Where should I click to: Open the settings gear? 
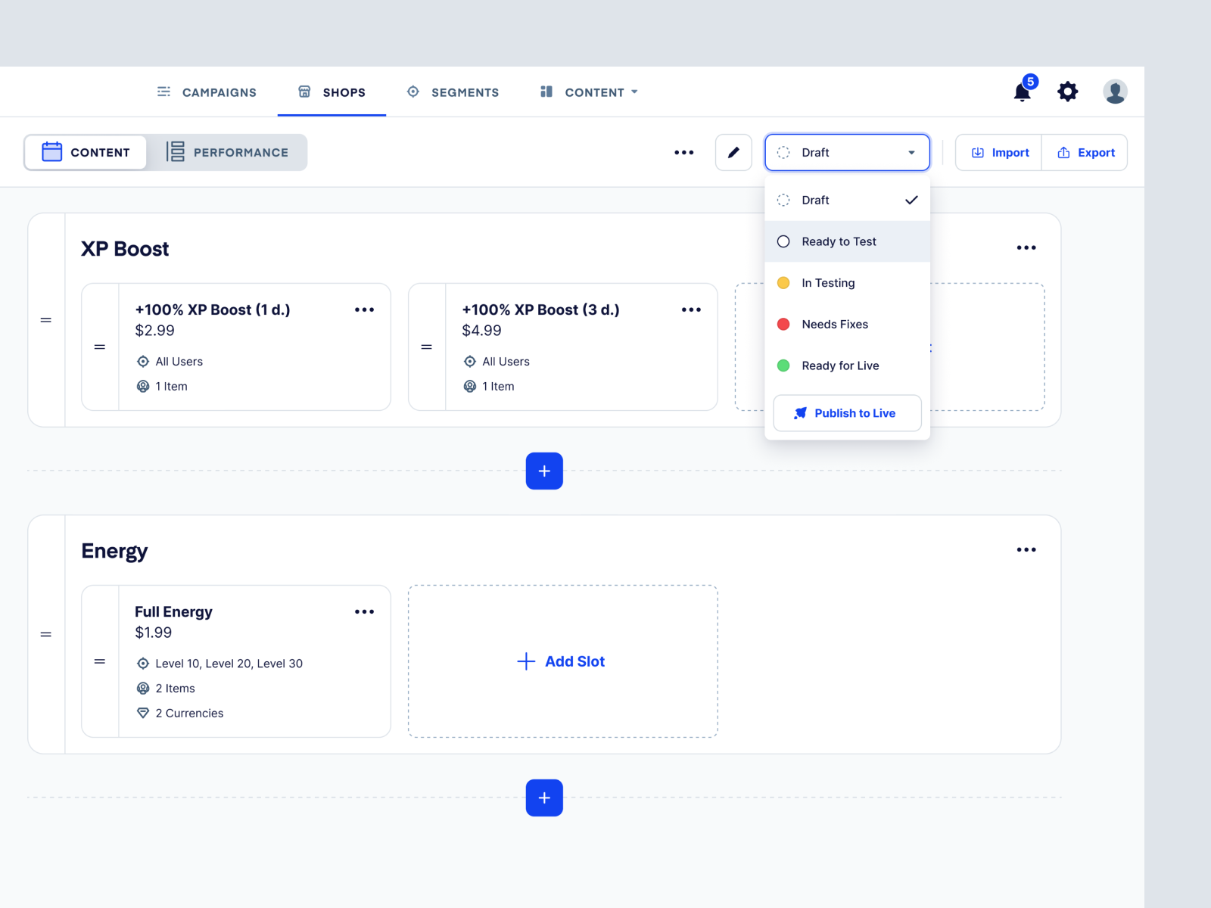pyautogui.click(x=1068, y=91)
